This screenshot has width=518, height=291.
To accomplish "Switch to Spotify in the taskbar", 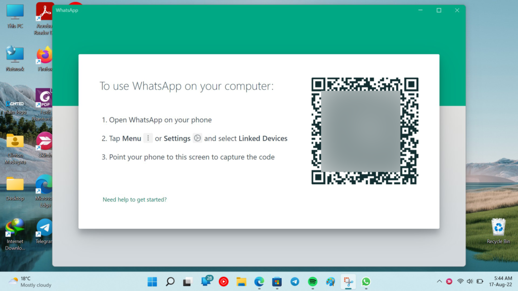I will [313, 282].
